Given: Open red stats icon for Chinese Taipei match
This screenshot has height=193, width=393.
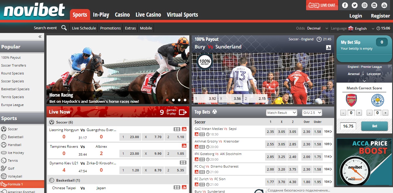Looking at the screenshot, I should [184, 187].
